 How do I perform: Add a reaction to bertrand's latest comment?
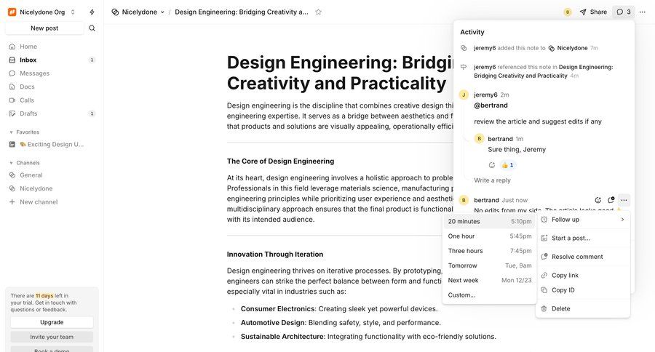(x=598, y=200)
